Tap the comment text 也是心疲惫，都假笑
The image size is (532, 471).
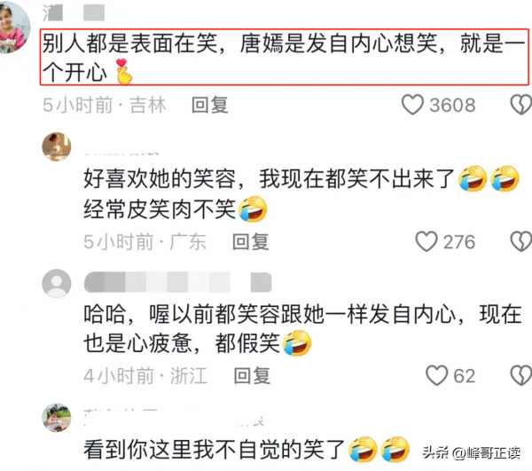tap(182, 342)
